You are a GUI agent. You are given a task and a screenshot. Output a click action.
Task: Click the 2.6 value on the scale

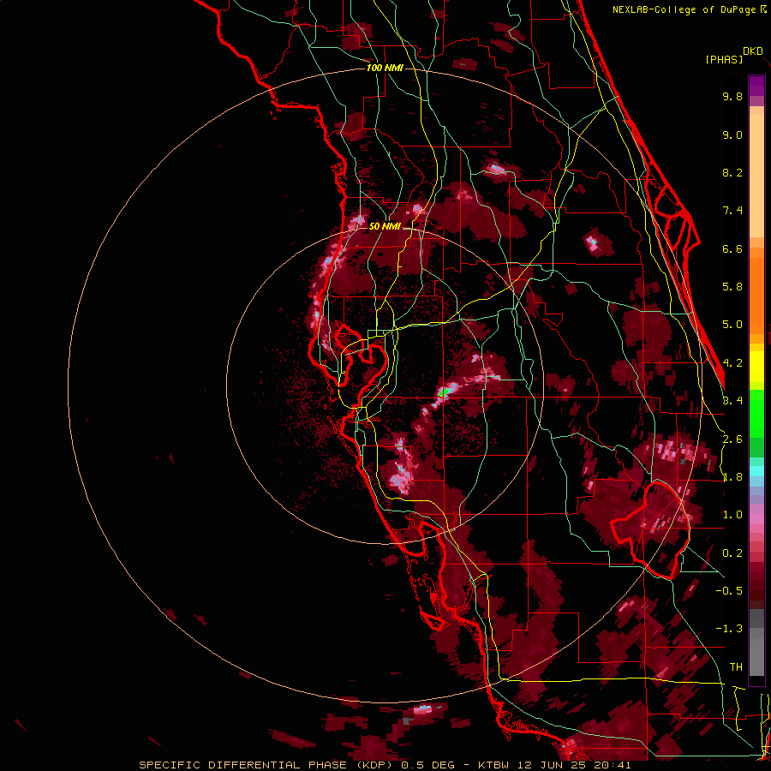coord(732,439)
